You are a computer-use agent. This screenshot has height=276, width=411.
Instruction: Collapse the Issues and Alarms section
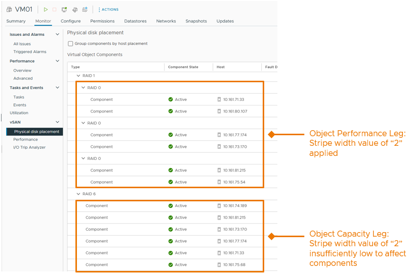(57, 34)
